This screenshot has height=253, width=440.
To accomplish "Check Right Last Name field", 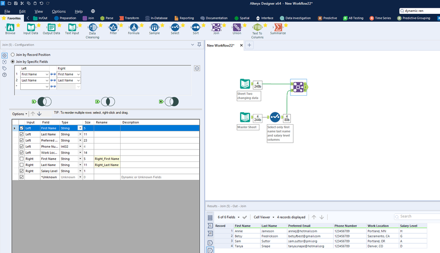I will coord(22,165).
